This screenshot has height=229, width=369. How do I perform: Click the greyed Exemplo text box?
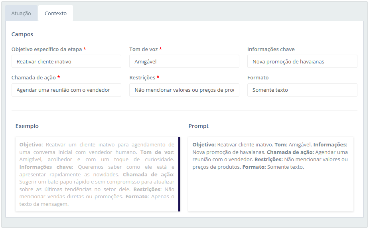[x=97, y=174]
